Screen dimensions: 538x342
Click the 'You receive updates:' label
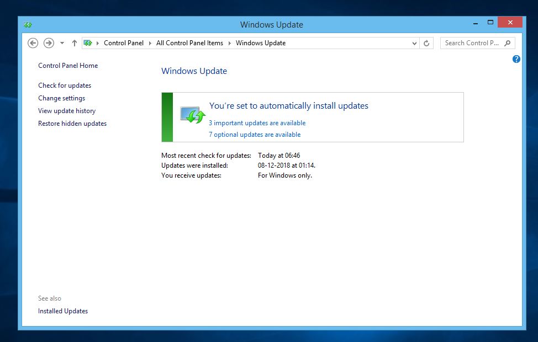191,175
